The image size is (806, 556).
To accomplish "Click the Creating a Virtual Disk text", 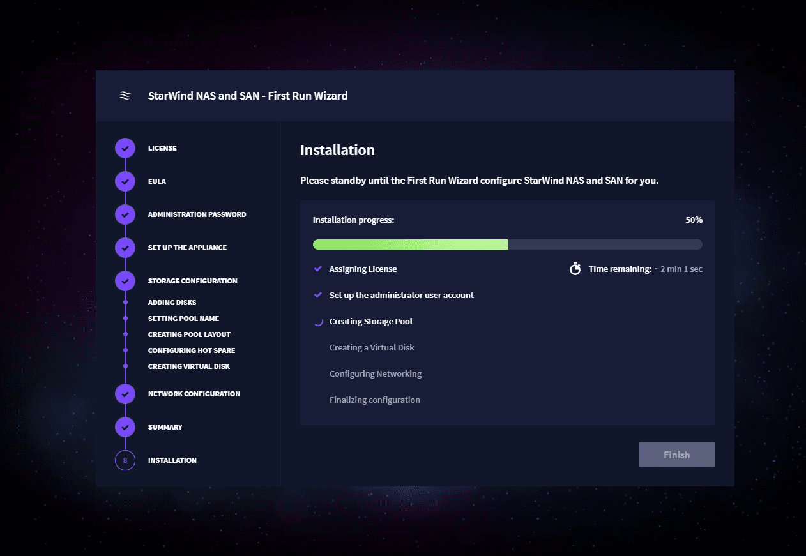I will click(372, 348).
